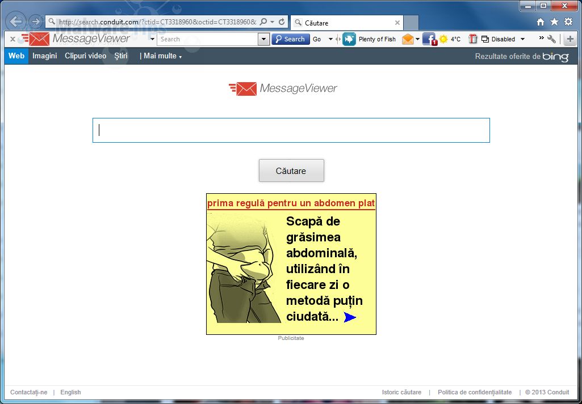
Task: Refresh the page with reload icon
Action: pos(282,22)
